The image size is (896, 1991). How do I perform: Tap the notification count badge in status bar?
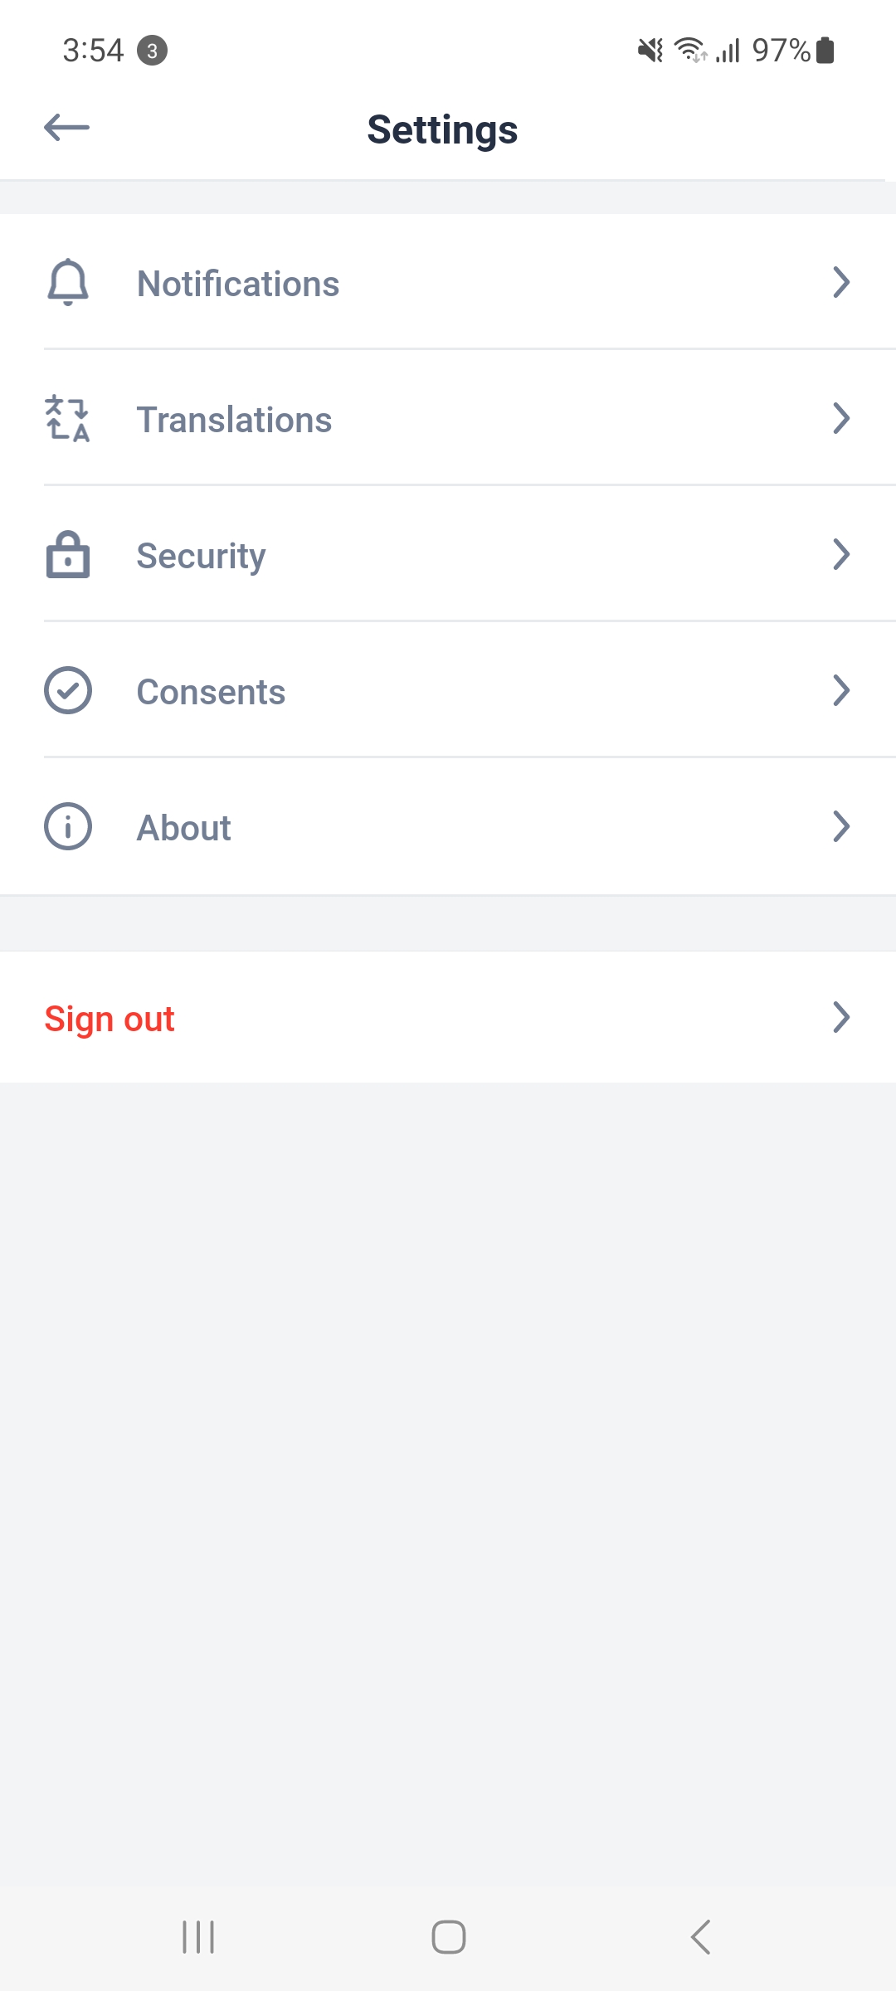(x=152, y=51)
